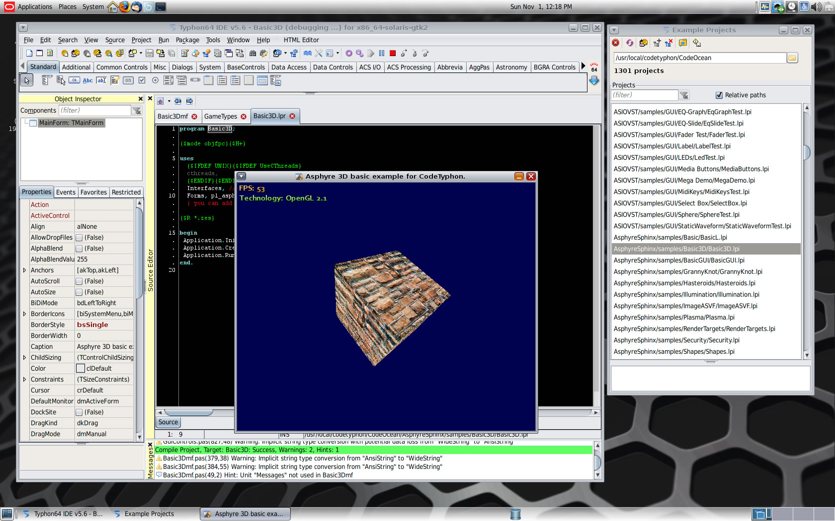The width and height of the screenshot is (835, 521).
Task: Open the Package menu
Action: [187, 40]
